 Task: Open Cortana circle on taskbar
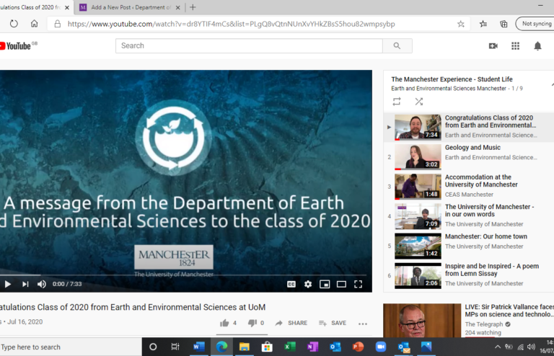(x=153, y=347)
